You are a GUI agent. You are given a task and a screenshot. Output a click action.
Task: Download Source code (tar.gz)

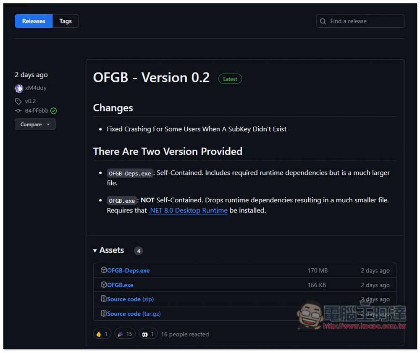[x=134, y=314]
